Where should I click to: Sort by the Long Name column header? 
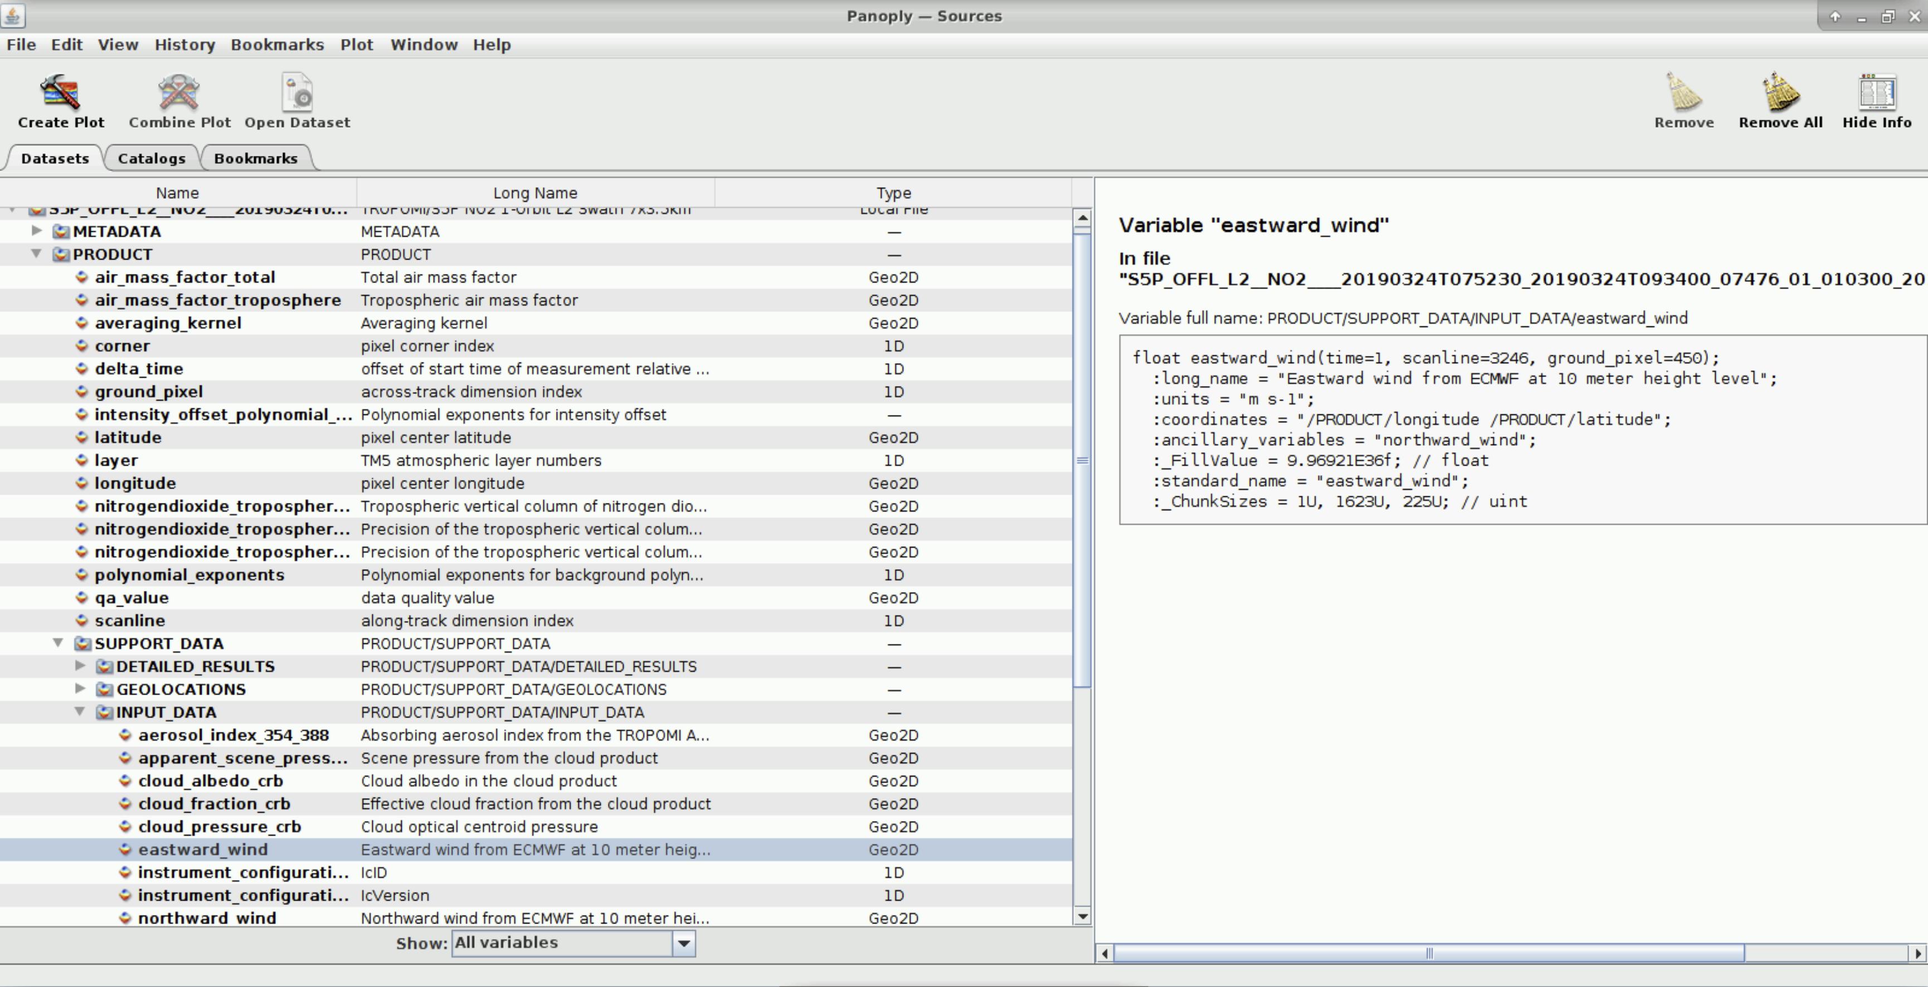(535, 192)
